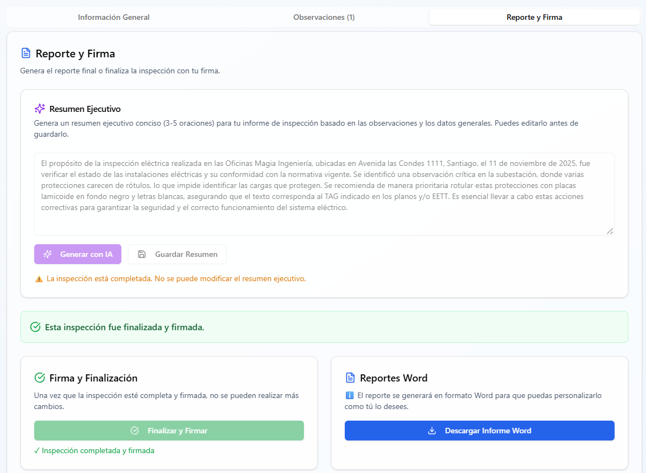646x473 pixels.
Task: Click the resize handle of the summary text area
Action: (x=610, y=231)
